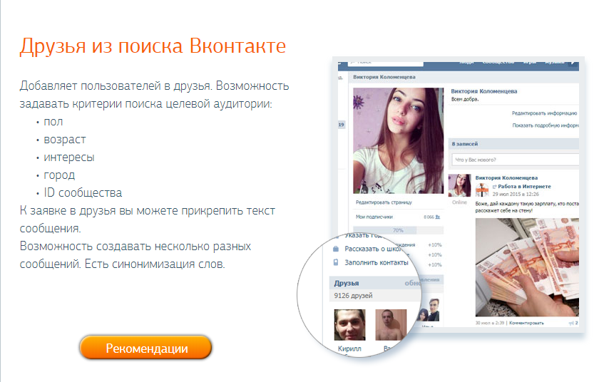
Task: Click the small post author avatar above Online
Action: click(459, 185)
